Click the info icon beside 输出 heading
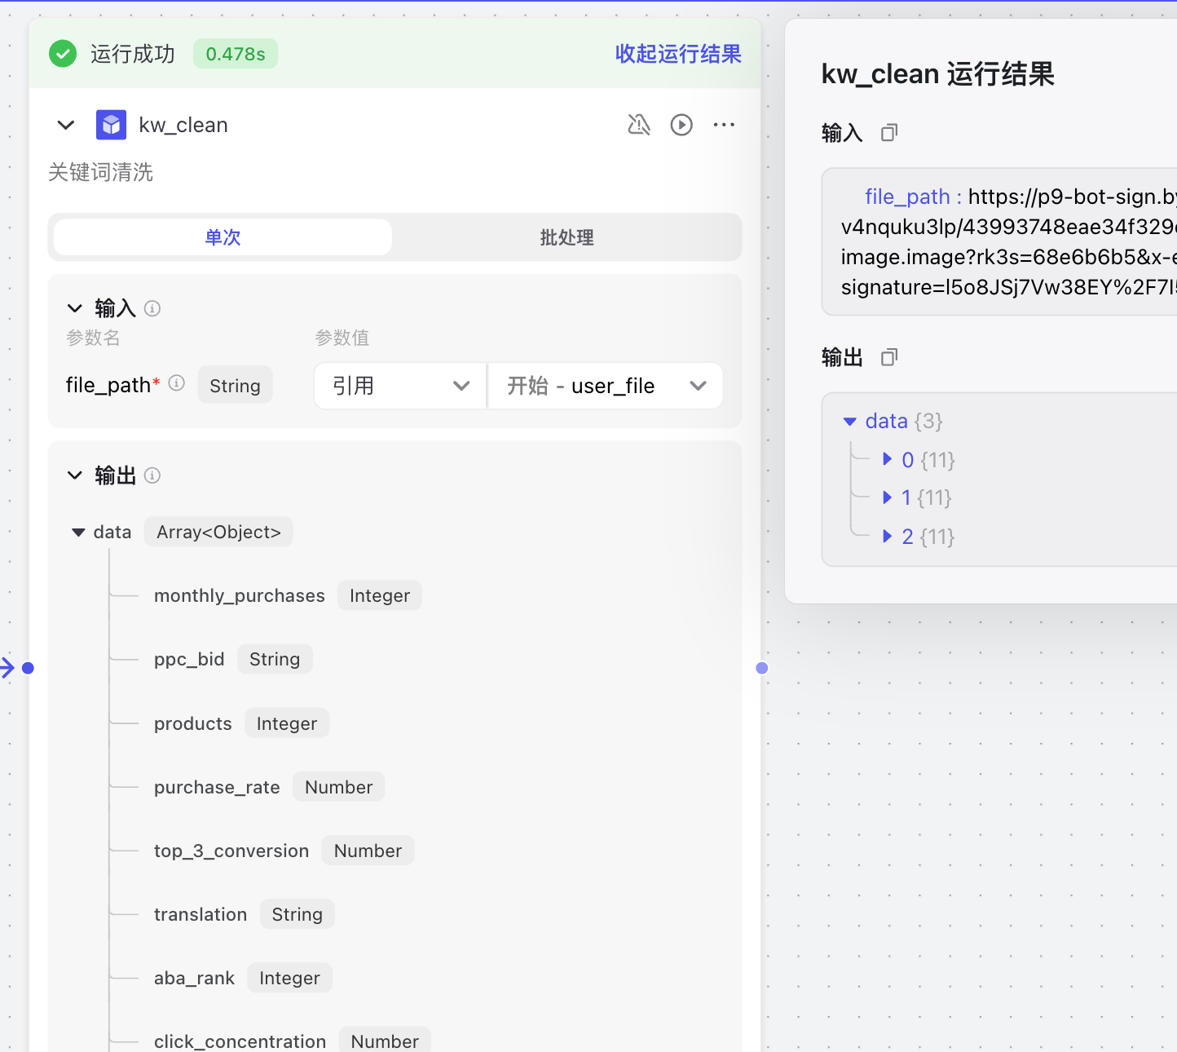1177x1052 pixels. (152, 475)
